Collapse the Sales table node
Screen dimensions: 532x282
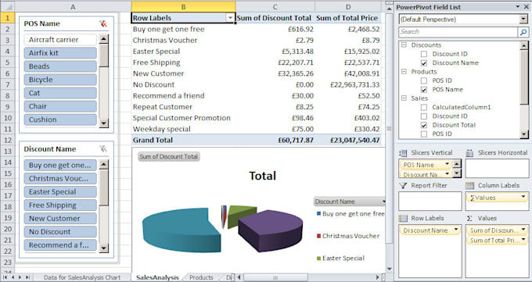tap(404, 98)
